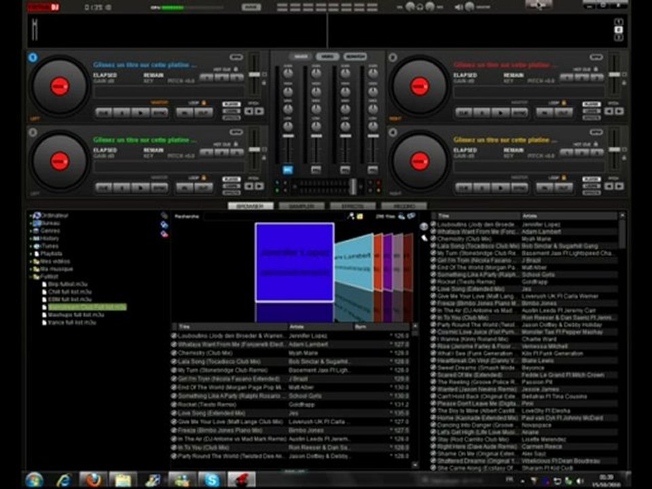Select 'Mashups full list.m3u' playlist
The width and height of the screenshot is (652, 489).
coord(75,314)
